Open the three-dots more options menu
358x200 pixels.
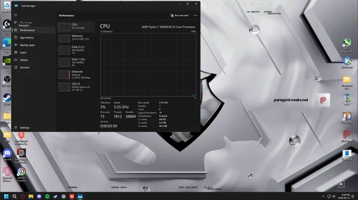click(x=195, y=15)
